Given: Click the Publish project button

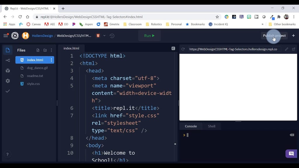Looking at the screenshot, I should point(274,36).
